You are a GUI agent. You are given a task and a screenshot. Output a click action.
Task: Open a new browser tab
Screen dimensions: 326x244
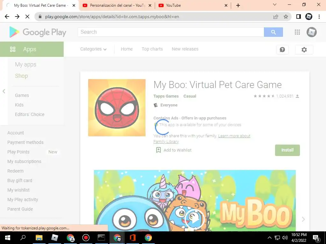click(x=238, y=5)
